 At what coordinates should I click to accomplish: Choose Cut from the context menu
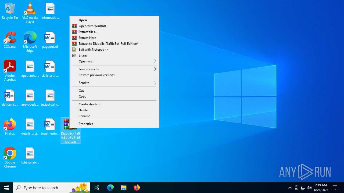click(114, 91)
